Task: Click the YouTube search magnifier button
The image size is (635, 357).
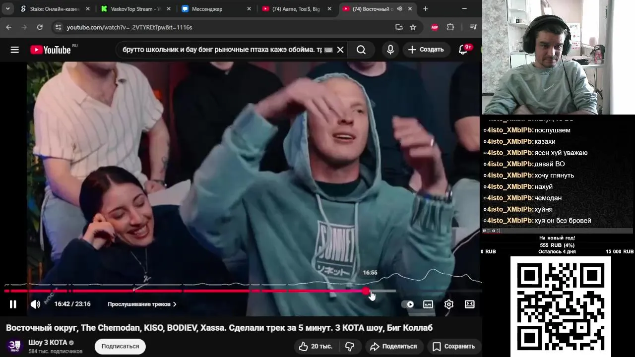Action: 361,50
